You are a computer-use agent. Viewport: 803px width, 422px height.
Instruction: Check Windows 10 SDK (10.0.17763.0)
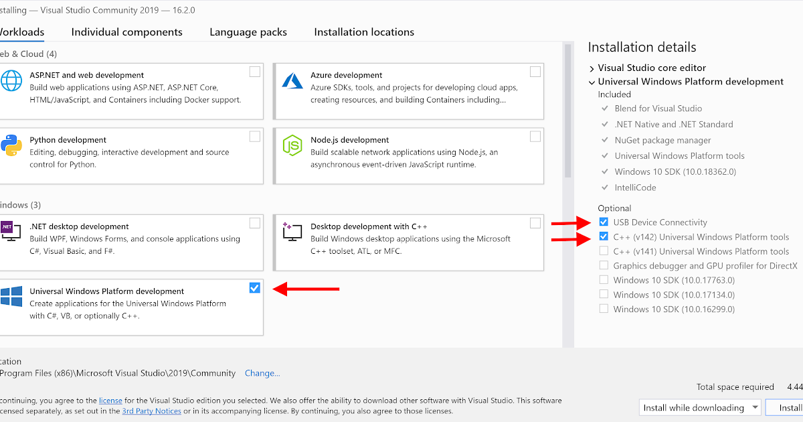coord(604,280)
